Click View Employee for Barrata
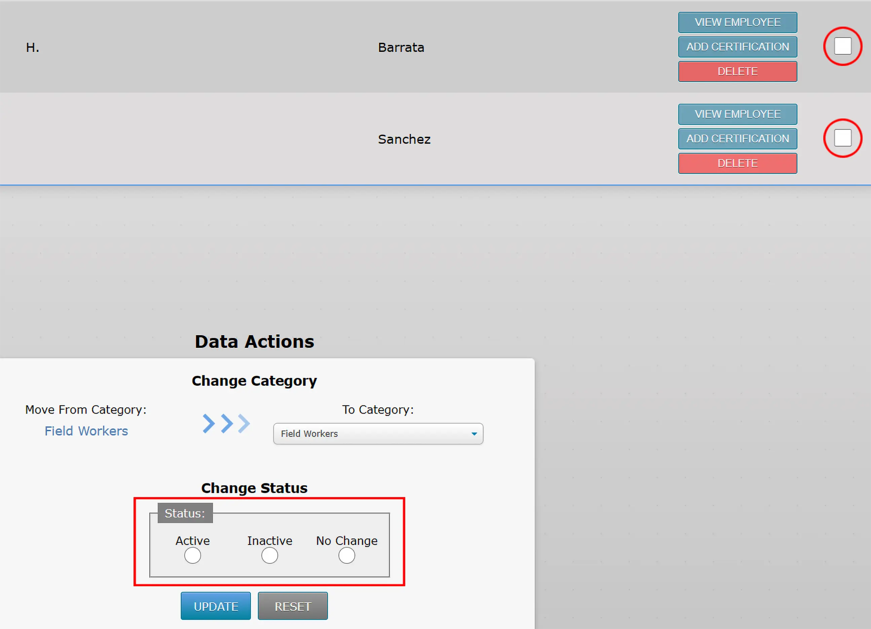The image size is (871, 629). point(737,22)
